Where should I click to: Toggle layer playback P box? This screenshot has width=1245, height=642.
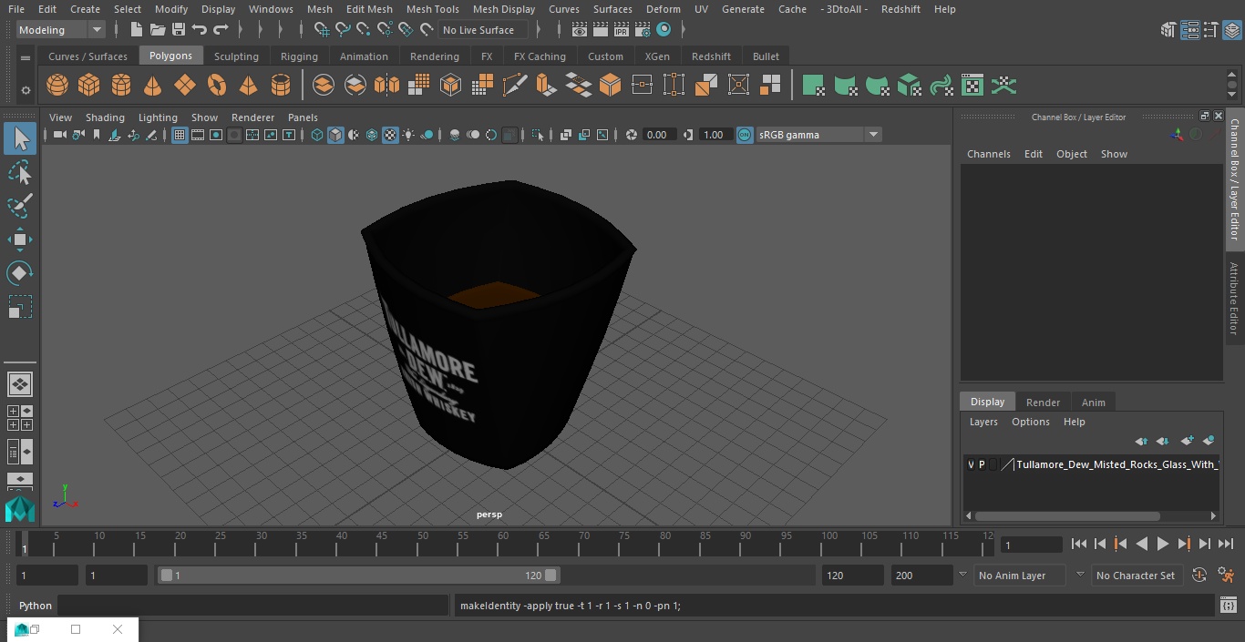click(982, 464)
